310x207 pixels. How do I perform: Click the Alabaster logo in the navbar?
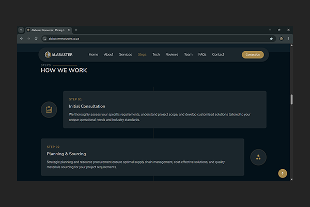(x=58, y=54)
